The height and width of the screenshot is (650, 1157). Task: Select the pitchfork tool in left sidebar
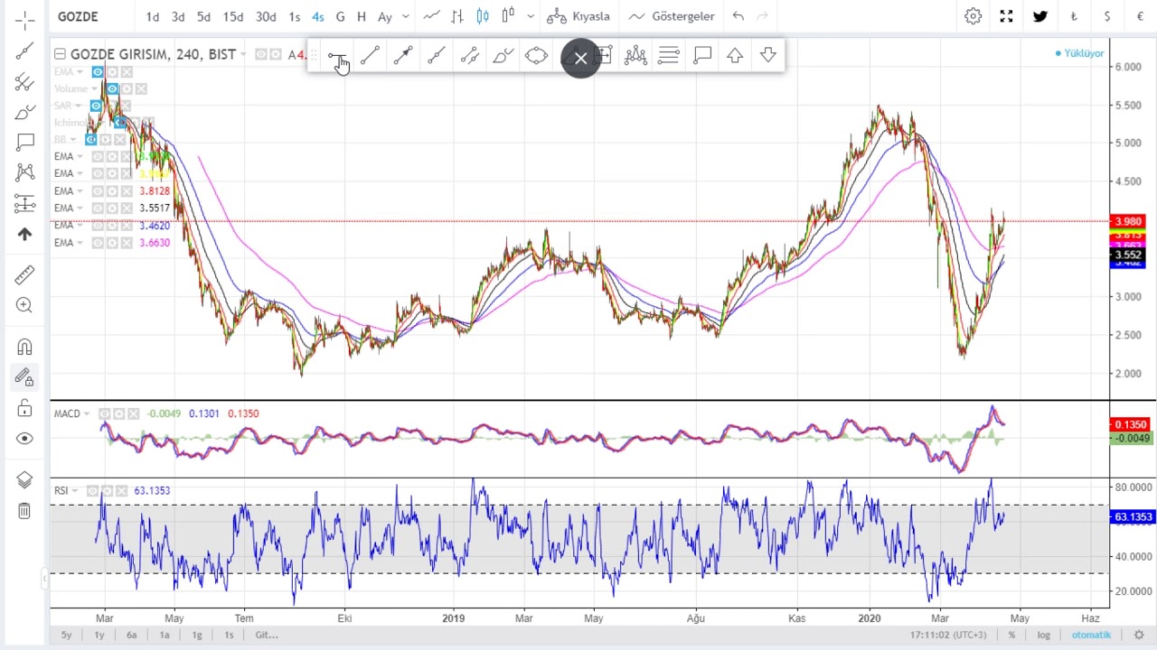tap(24, 82)
